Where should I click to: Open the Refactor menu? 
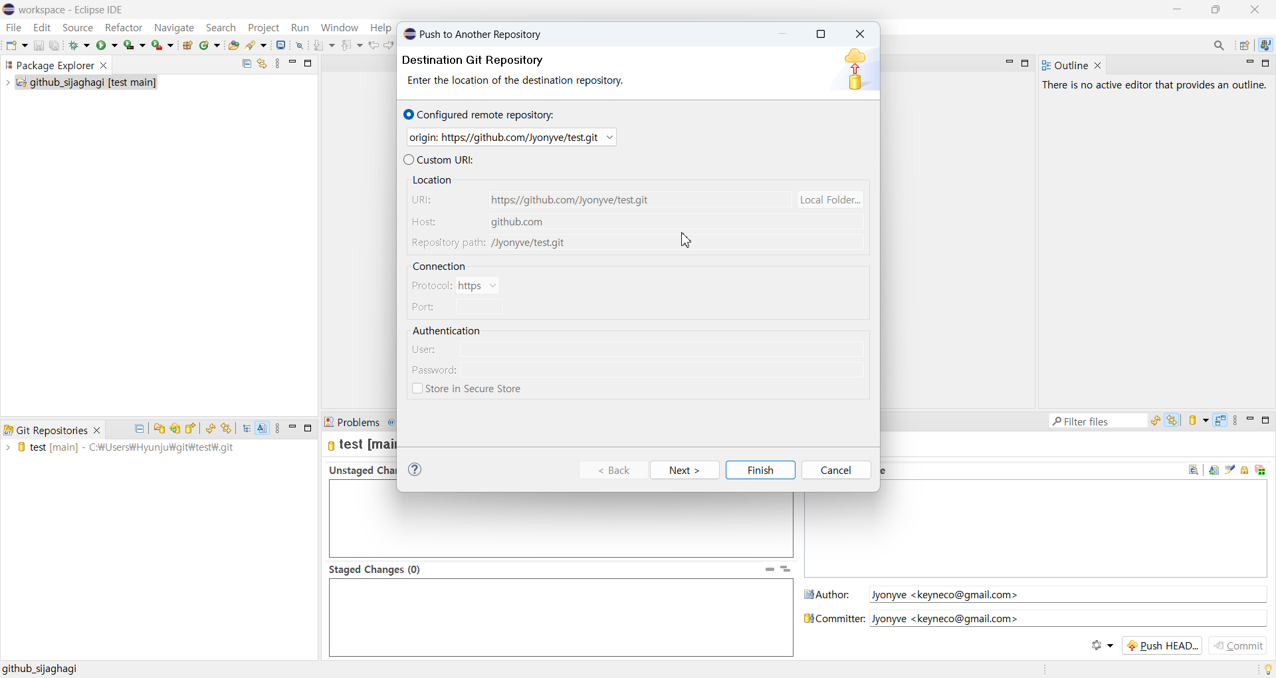click(124, 28)
